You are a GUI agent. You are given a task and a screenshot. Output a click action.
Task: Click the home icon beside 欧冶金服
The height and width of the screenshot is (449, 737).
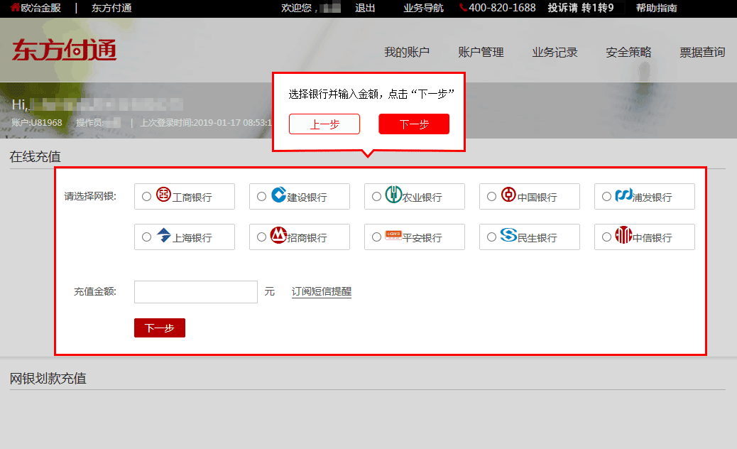(15, 8)
